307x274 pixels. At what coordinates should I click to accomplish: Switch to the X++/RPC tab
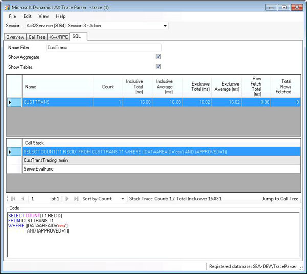[x=59, y=37]
